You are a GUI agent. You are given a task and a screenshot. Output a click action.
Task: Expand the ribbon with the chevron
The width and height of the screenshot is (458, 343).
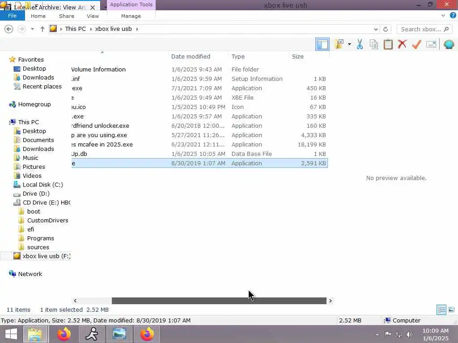point(443,16)
